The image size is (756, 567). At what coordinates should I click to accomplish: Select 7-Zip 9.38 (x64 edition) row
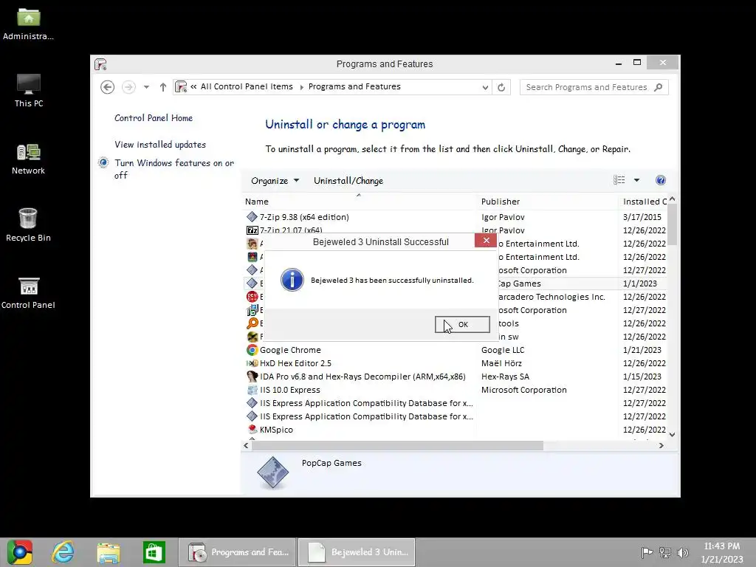point(454,217)
